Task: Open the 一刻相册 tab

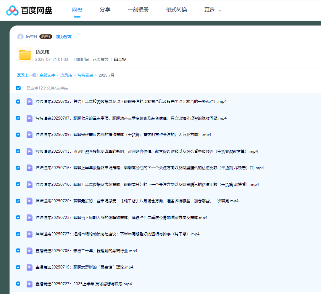Action: 138,10
